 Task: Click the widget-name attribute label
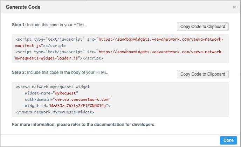[38, 93]
